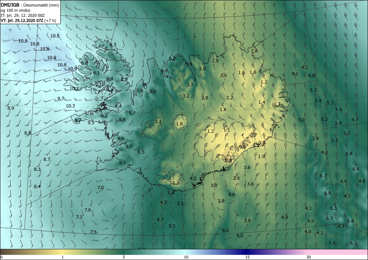368x260 pixels.
Task: Click the 5.9 value label
Action: tap(189, 64)
